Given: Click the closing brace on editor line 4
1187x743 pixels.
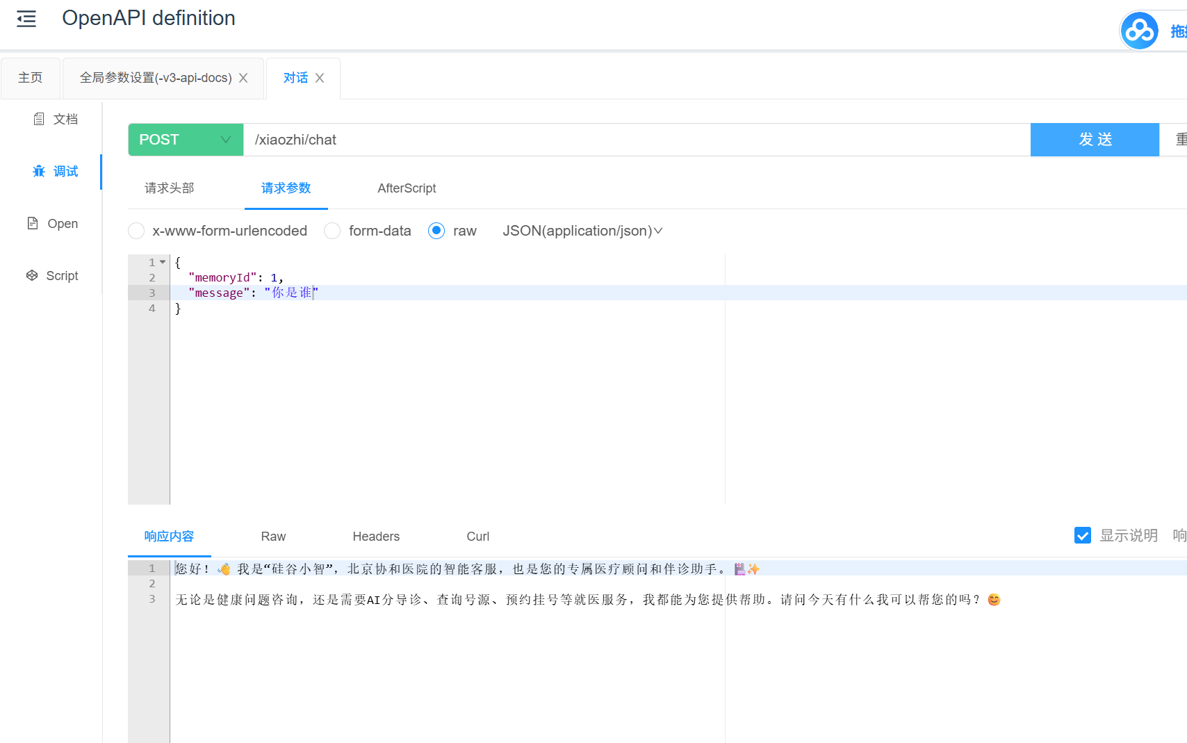Looking at the screenshot, I should pos(178,308).
